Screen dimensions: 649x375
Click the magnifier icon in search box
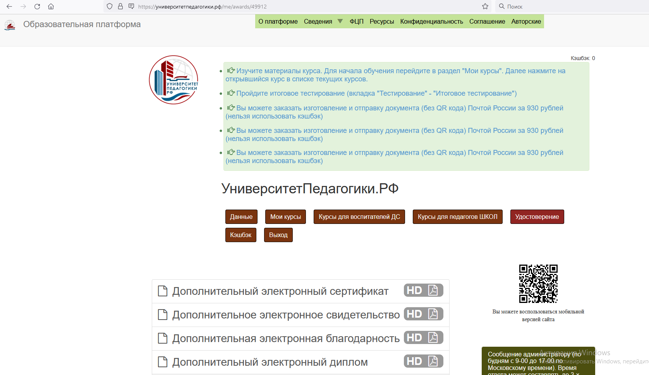tap(502, 6)
